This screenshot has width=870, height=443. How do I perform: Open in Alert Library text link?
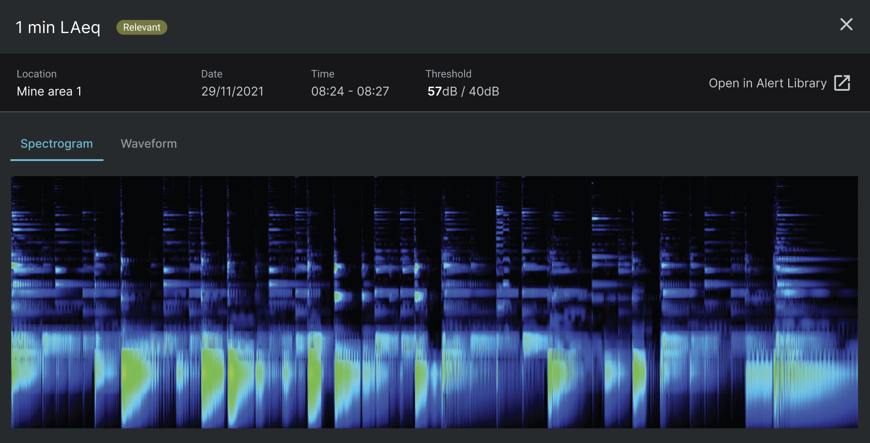(x=767, y=83)
